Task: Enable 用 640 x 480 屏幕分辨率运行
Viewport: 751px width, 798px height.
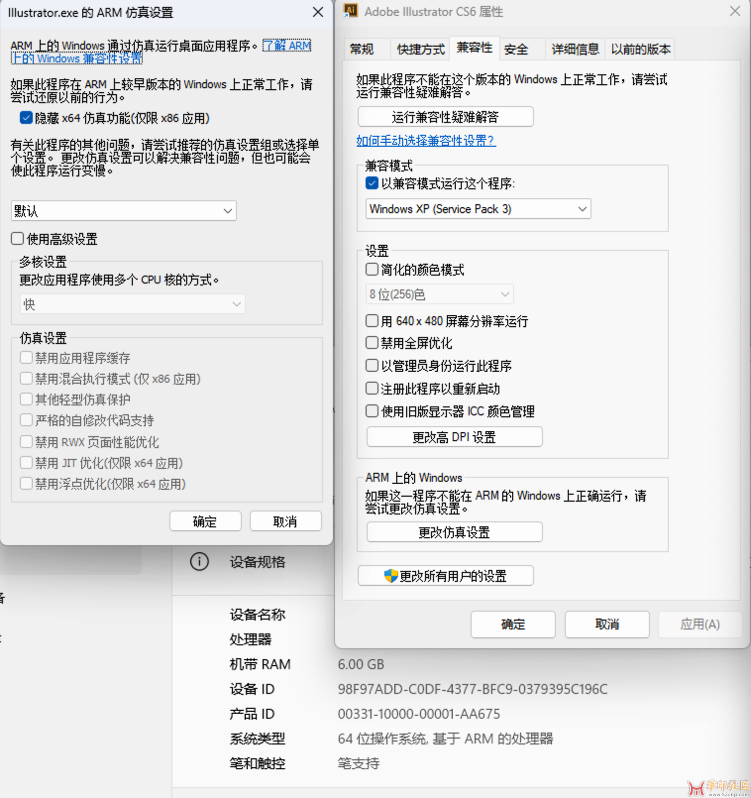Action: (x=372, y=321)
